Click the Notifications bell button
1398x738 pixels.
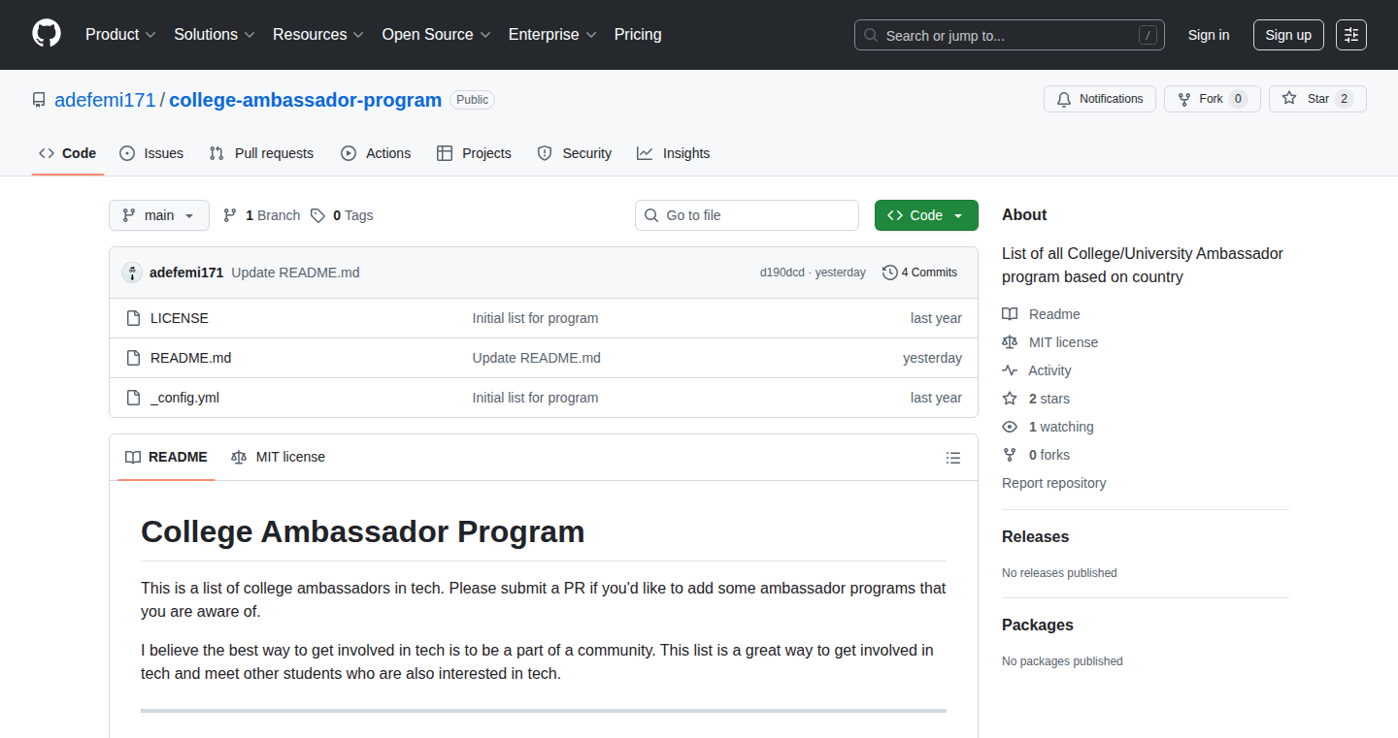tap(1100, 99)
